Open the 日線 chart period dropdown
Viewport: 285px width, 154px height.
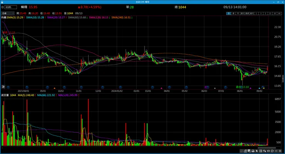[x=8, y=13]
